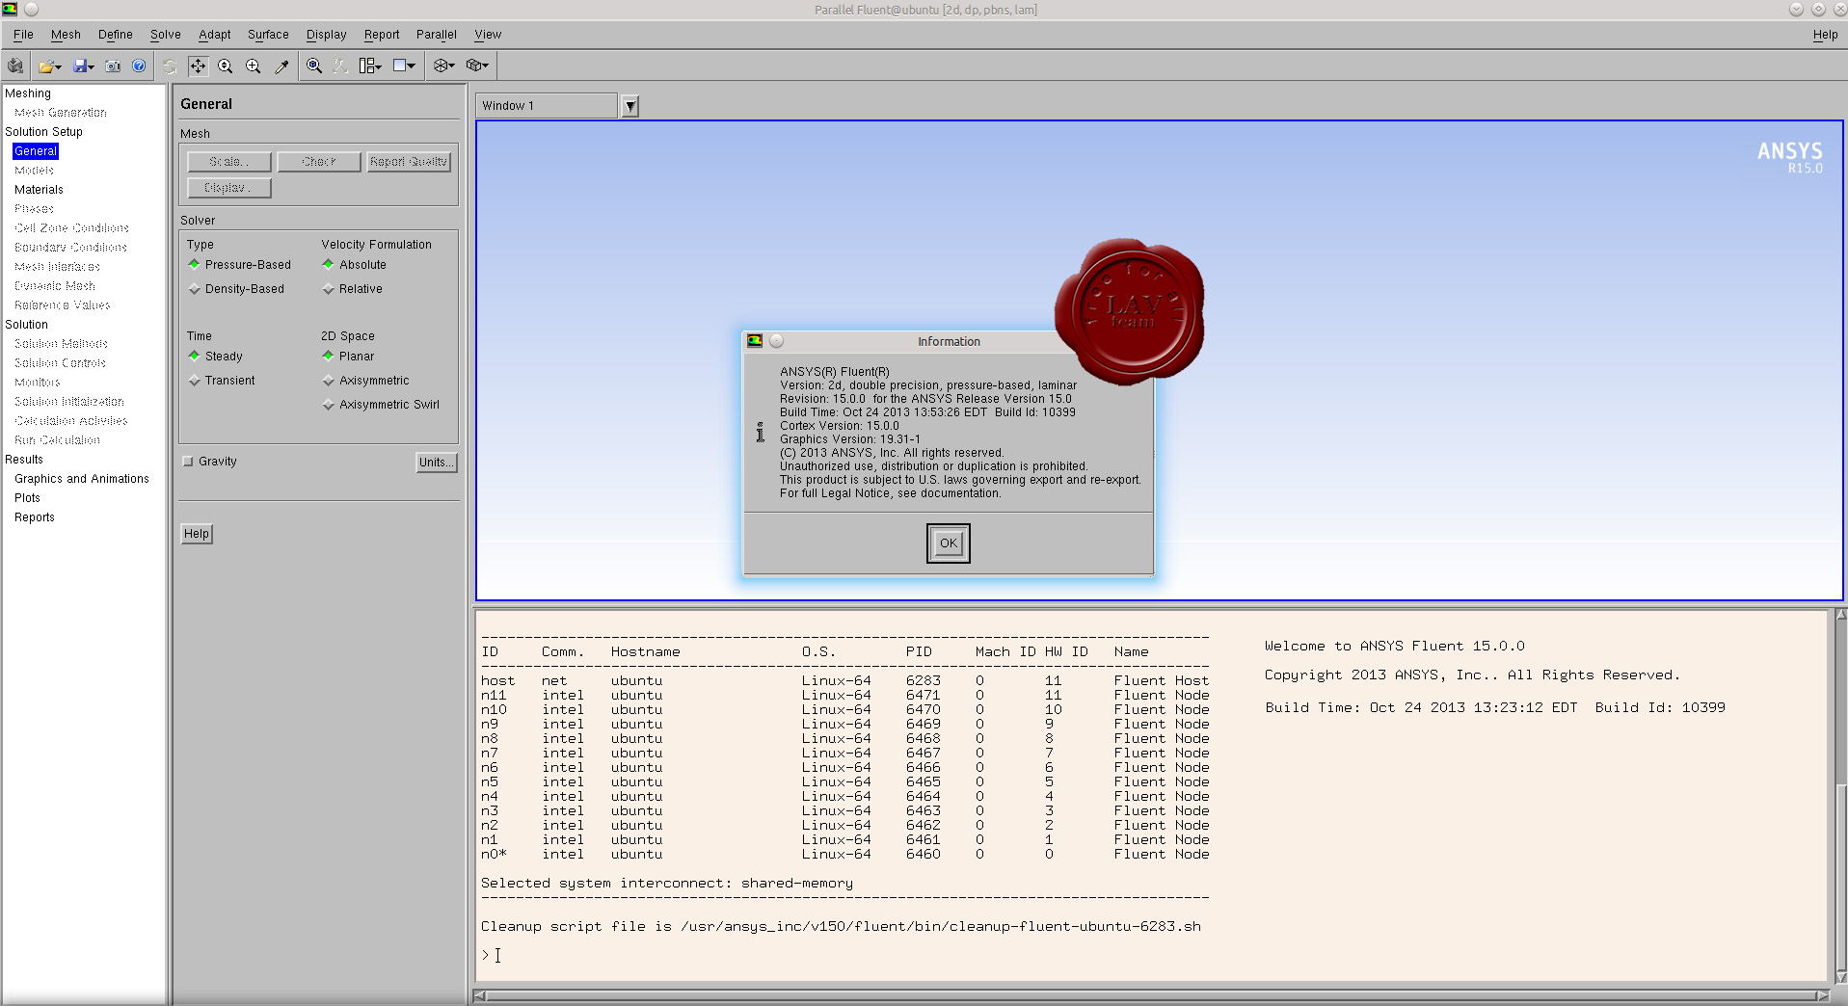This screenshot has width=1848, height=1006.
Task: Click the Units... button
Action: click(x=436, y=463)
